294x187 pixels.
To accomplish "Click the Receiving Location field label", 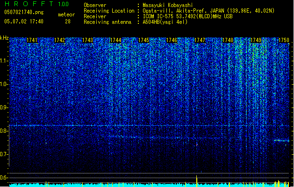I will tap(109, 11).
